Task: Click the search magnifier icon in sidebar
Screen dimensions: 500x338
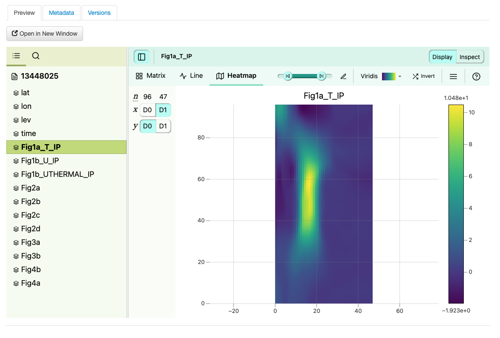Action: (x=36, y=56)
